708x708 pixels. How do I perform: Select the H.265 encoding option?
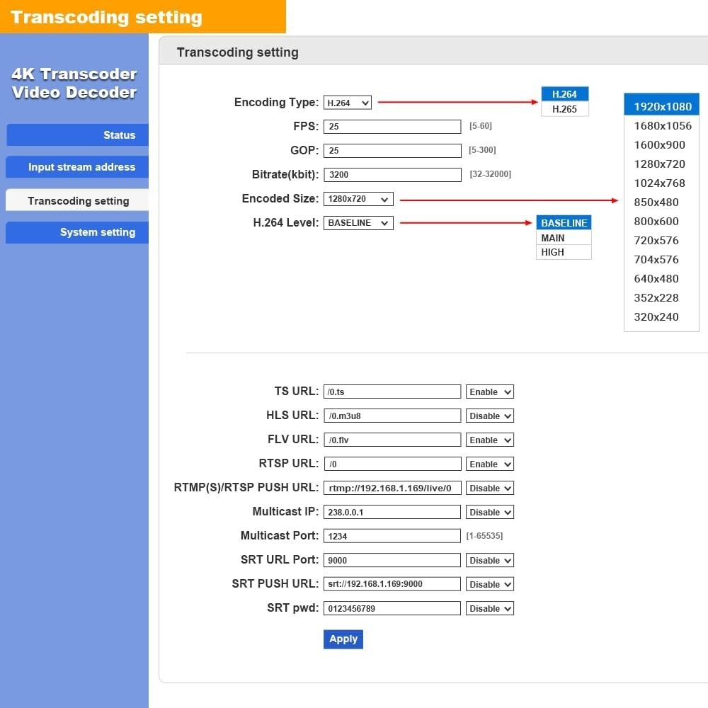[x=564, y=109]
